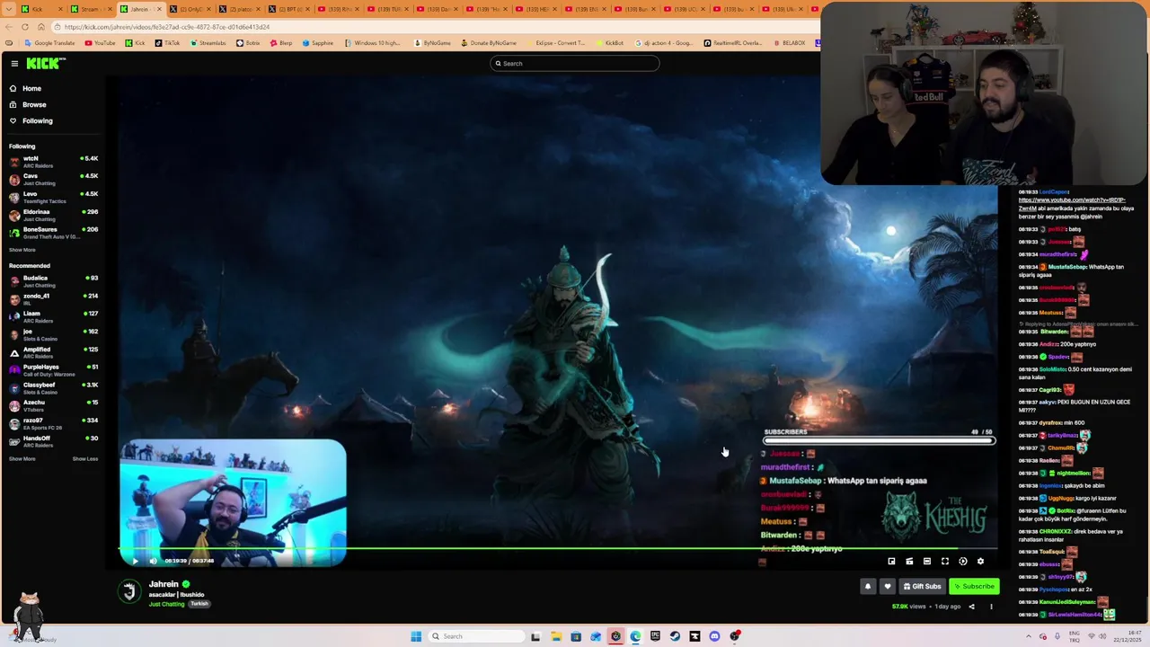Click the green Subscribe button
The width and height of the screenshot is (1150, 647).
pos(974,586)
